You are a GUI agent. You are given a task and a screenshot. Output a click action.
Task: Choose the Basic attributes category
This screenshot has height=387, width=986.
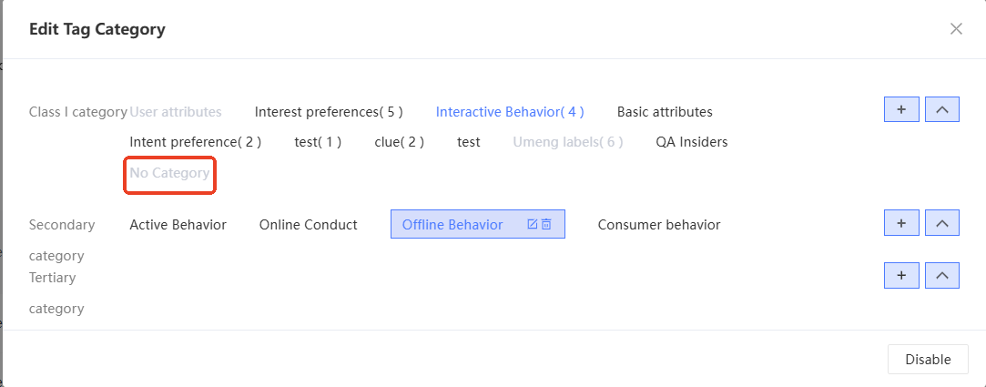665,112
